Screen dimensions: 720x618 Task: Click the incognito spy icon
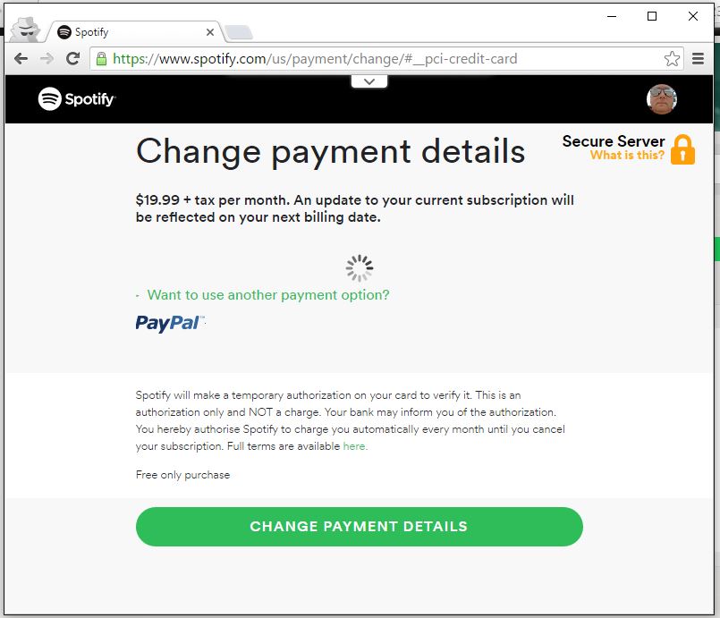pos(25,30)
